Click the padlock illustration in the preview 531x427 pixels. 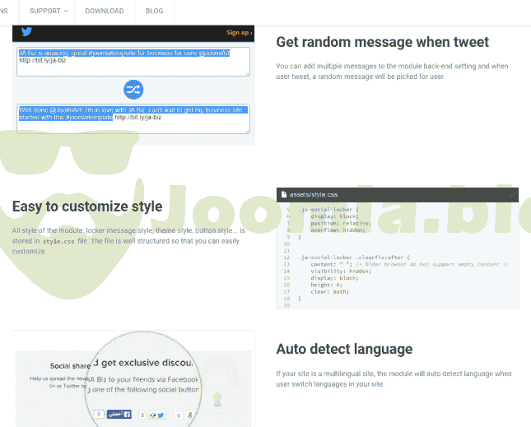click(217, 401)
